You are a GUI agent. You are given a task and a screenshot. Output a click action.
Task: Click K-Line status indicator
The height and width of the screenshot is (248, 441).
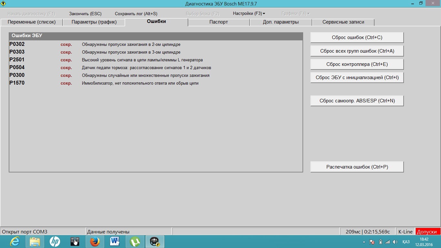coord(405,232)
